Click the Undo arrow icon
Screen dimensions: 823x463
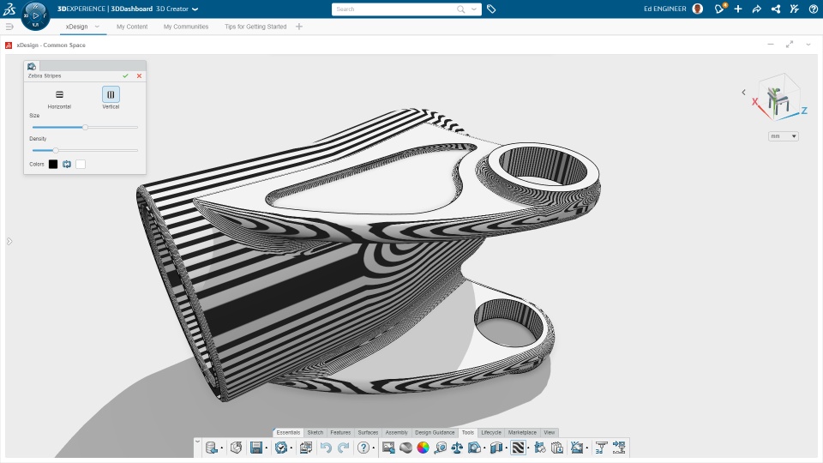coord(326,448)
